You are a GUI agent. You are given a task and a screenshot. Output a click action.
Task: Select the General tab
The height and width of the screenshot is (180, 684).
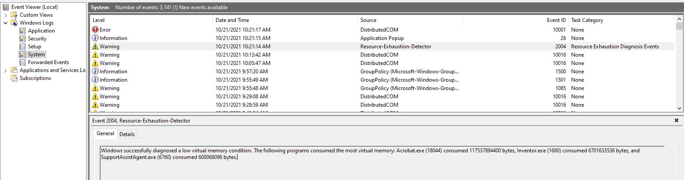click(x=105, y=133)
